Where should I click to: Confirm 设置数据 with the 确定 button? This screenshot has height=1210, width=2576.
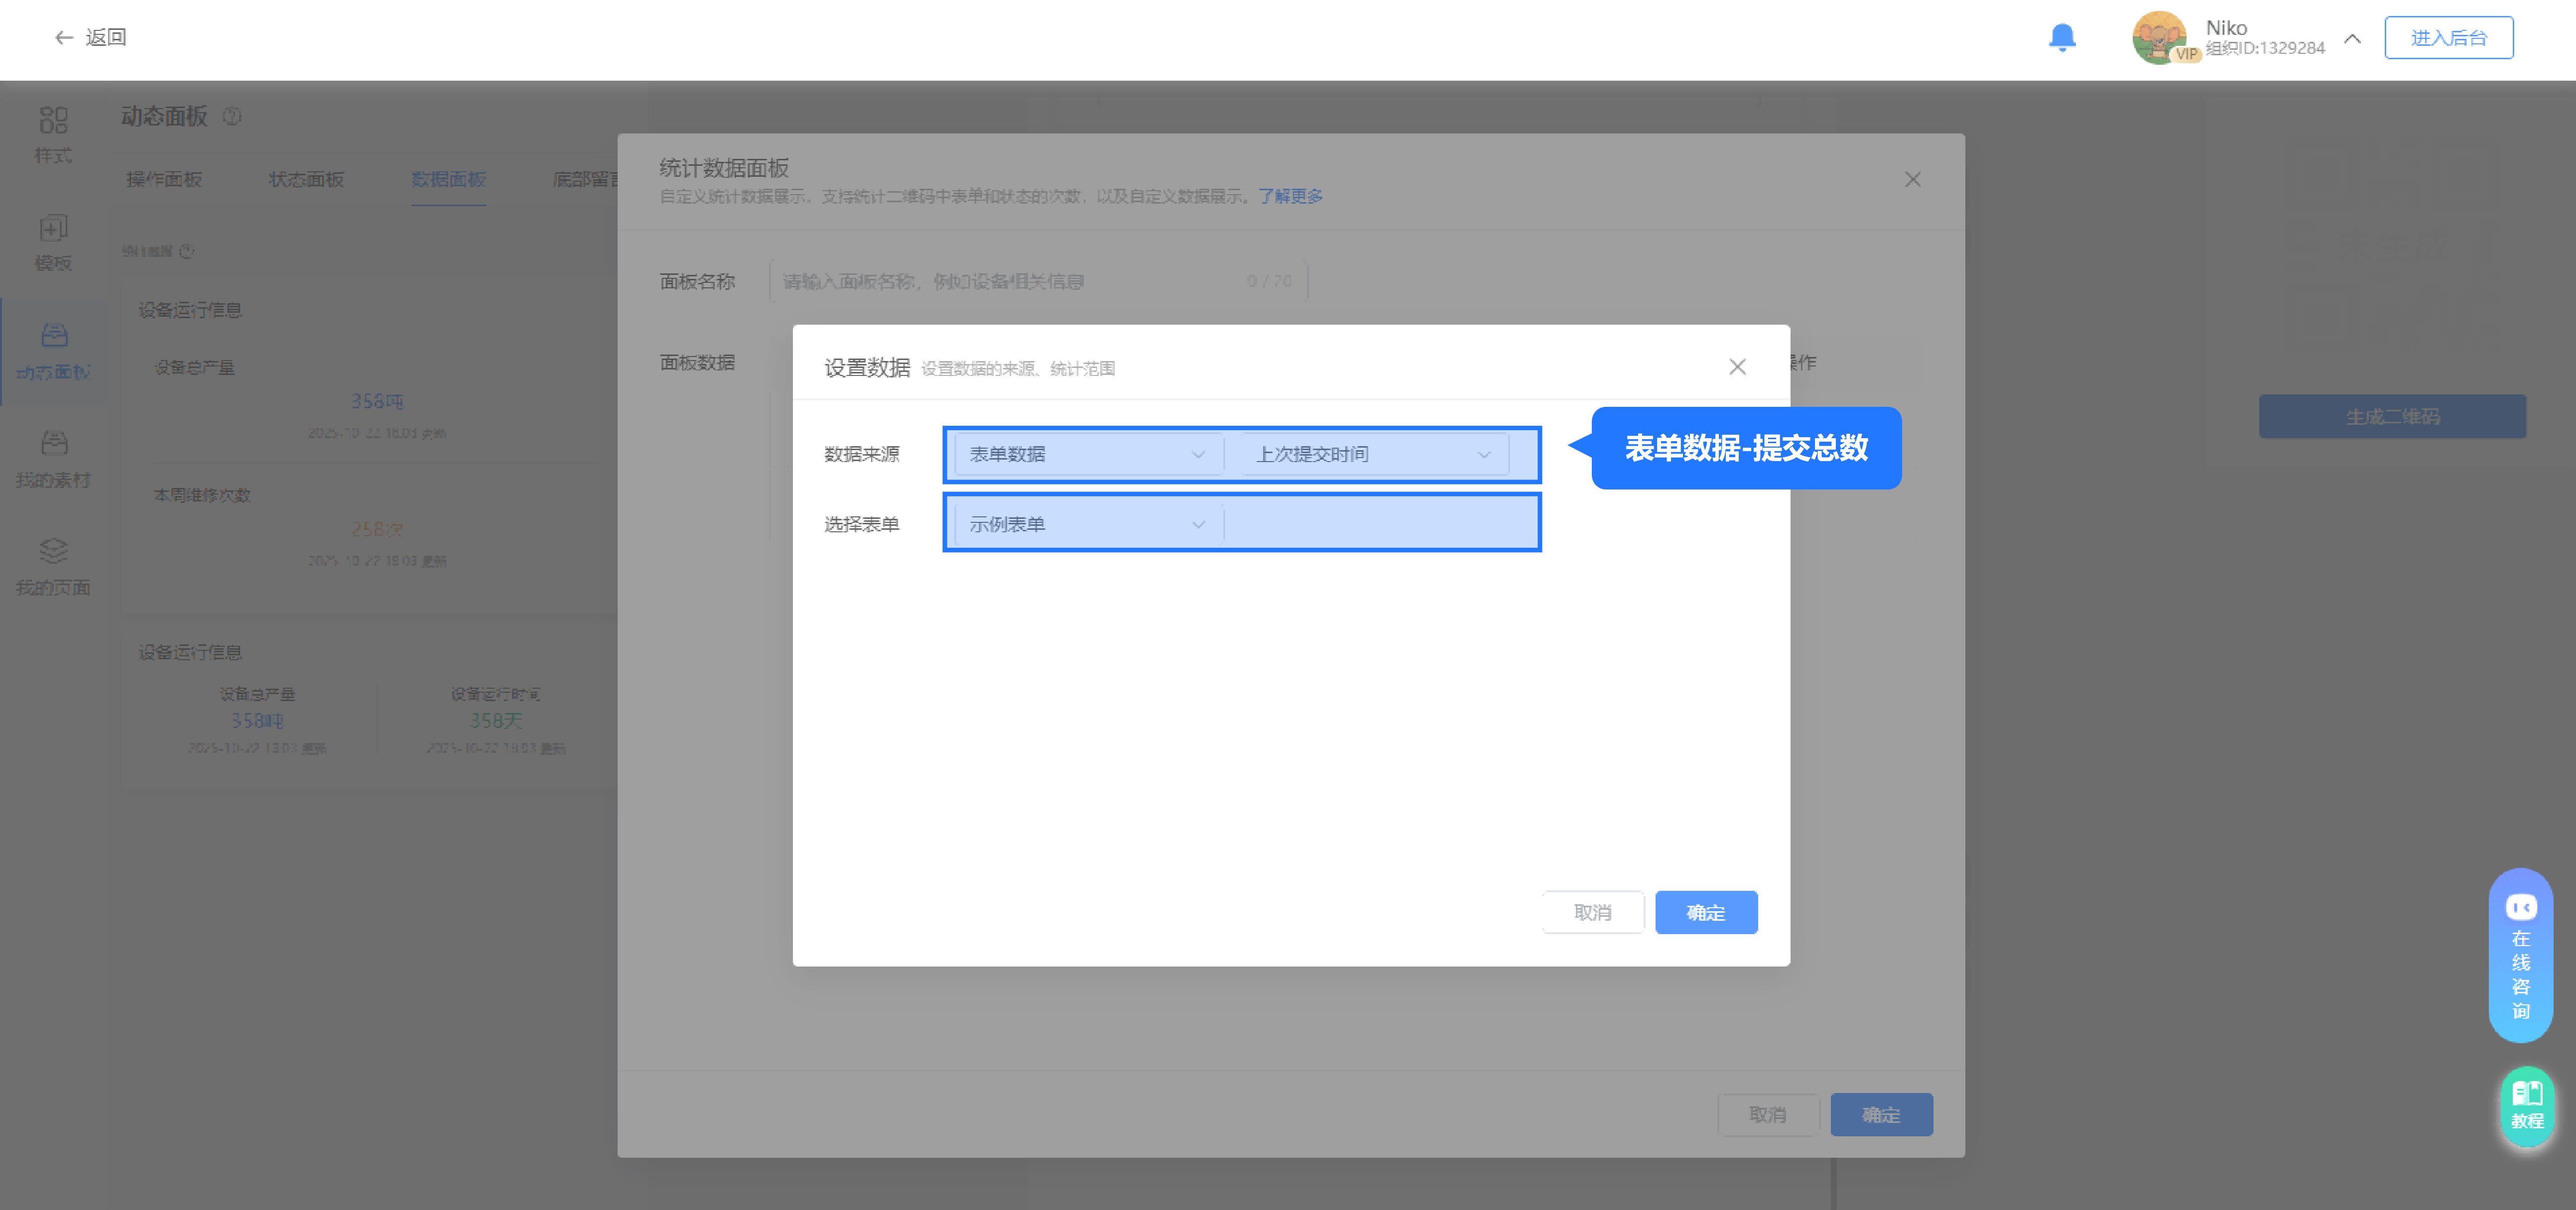tap(1706, 912)
